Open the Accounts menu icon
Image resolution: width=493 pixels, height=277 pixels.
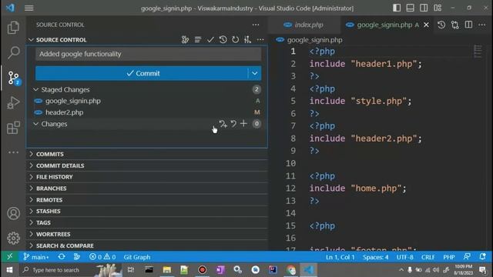coord(13,213)
